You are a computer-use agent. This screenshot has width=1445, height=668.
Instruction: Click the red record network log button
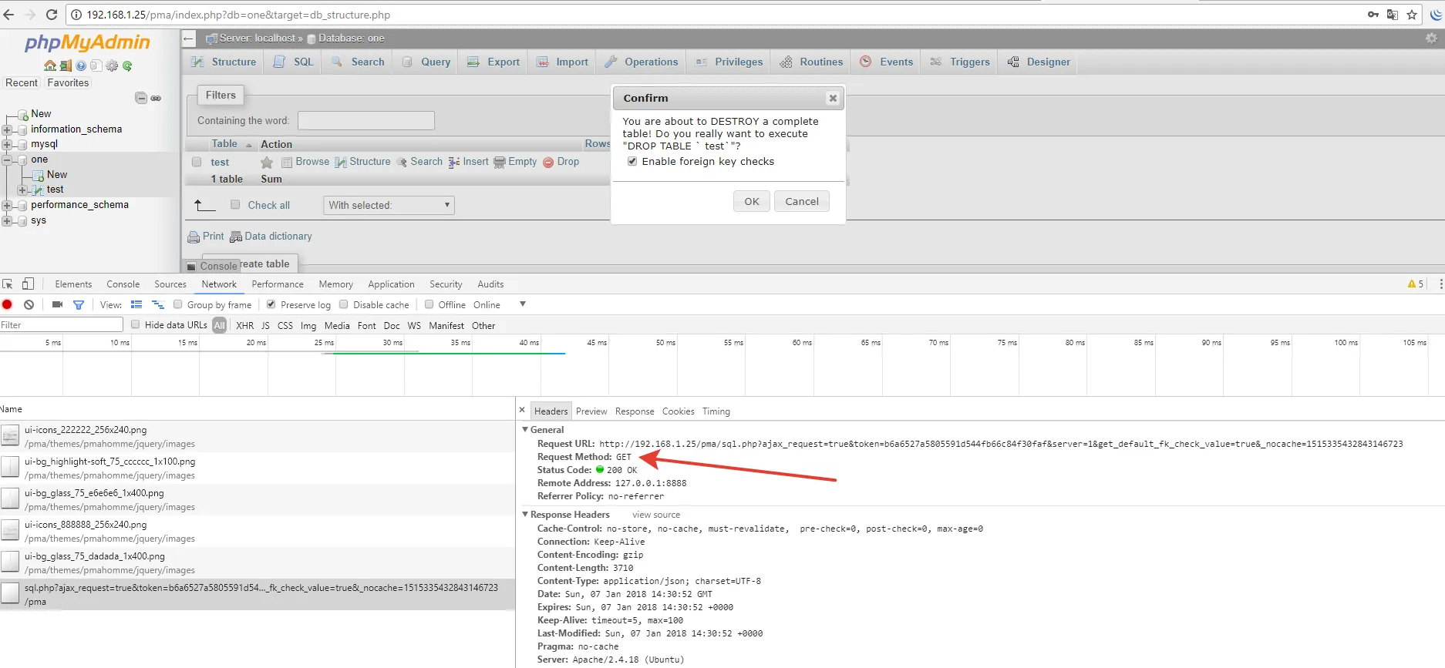(x=8, y=304)
